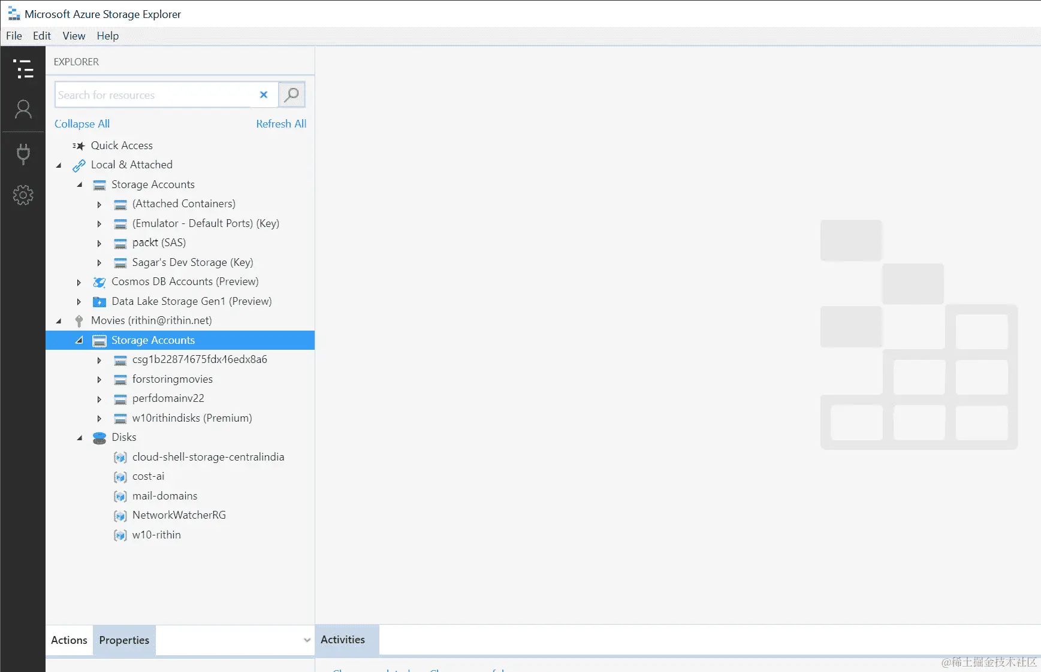1041x672 pixels.
Task: Click the mail-domains resource group icon
Action: [x=120, y=497]
